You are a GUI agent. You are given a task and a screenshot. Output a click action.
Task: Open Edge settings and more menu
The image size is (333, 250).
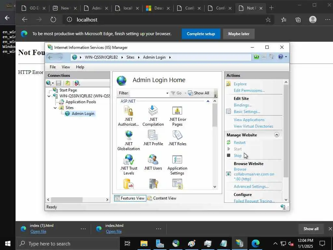328,20
